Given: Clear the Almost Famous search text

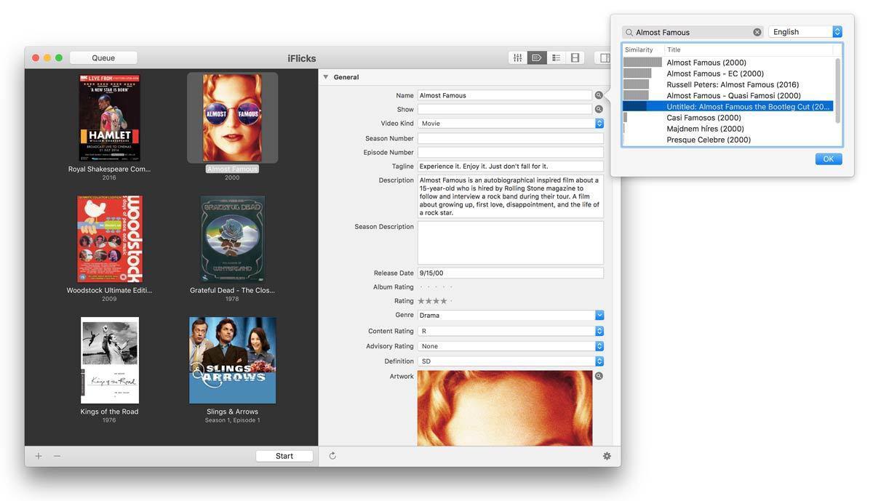Looking at the screenshot, I should (x=757, y=32).
